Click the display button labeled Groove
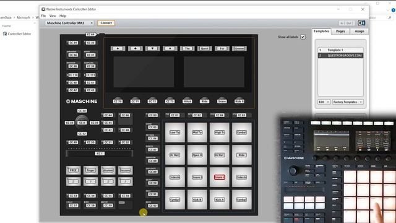Image resolution: width=396 pixels, height=223 pixels. click(x=239, y=48)
